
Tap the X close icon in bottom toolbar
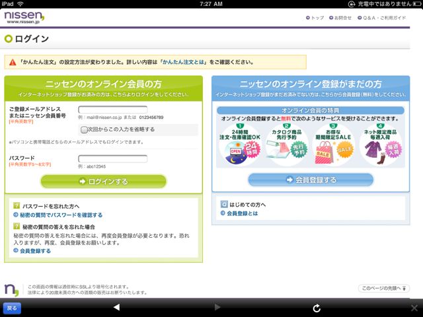click(x=414, y=308)
